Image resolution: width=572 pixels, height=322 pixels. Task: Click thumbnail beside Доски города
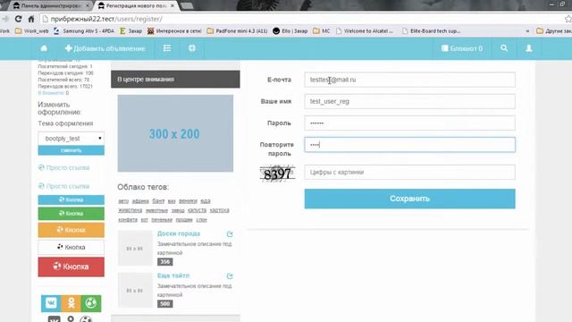click(135, 249)
